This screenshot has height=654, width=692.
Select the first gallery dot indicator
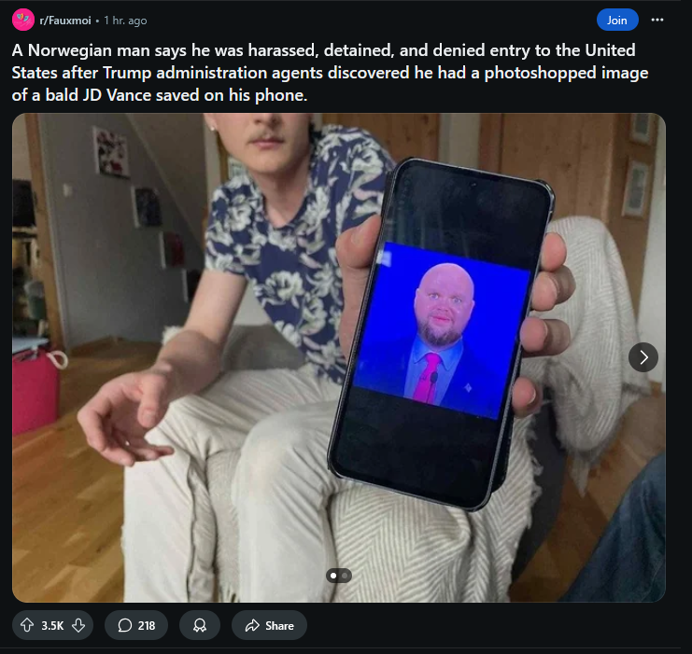pyautogui.click(x=333, y=576)
